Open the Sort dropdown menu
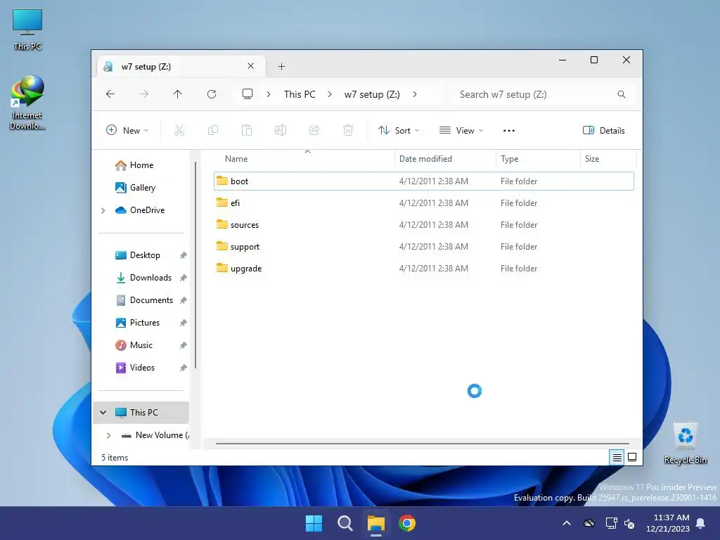This screenshot has height=540, width=720. tap(398, 130)
